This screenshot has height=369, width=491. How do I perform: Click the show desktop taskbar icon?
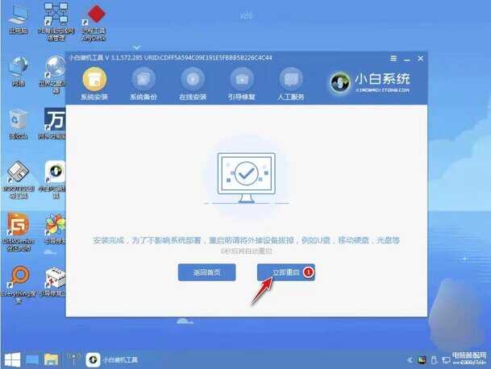(32, 360)
